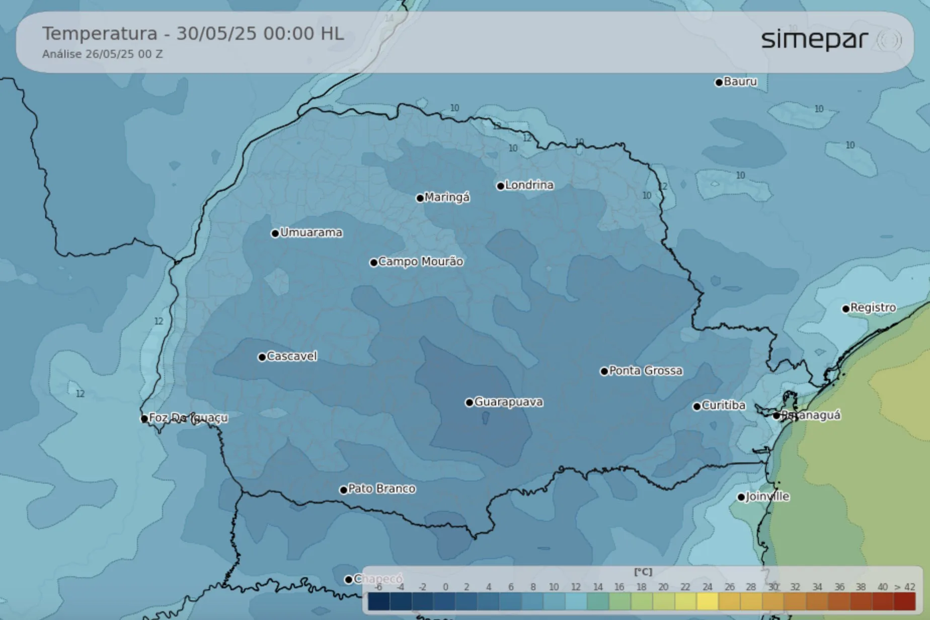Select the Pato Branco marker dot
Screen dimensions: 930x620
point(343,490)
